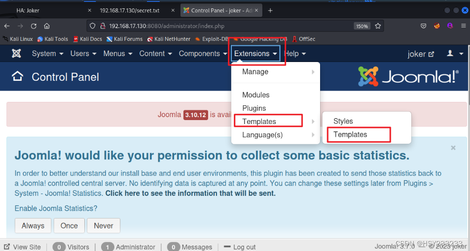Select Plugins in Extensions menu
Screen dimensions: 470x251
[x=254, y=108]
